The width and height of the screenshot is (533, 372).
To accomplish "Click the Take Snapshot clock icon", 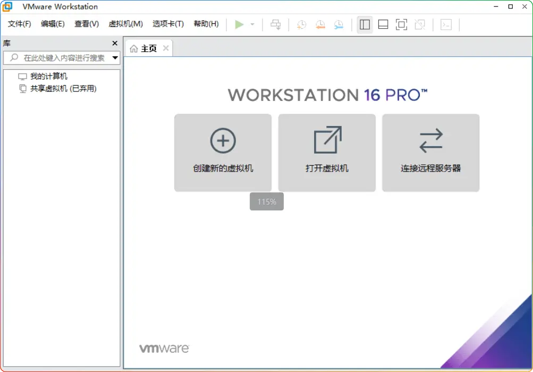I will (301, 24).
